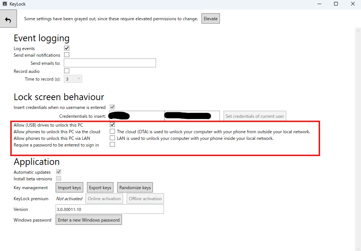Enable Require a password to sign in
Screen dimensions: 361x251
(112, 145)
